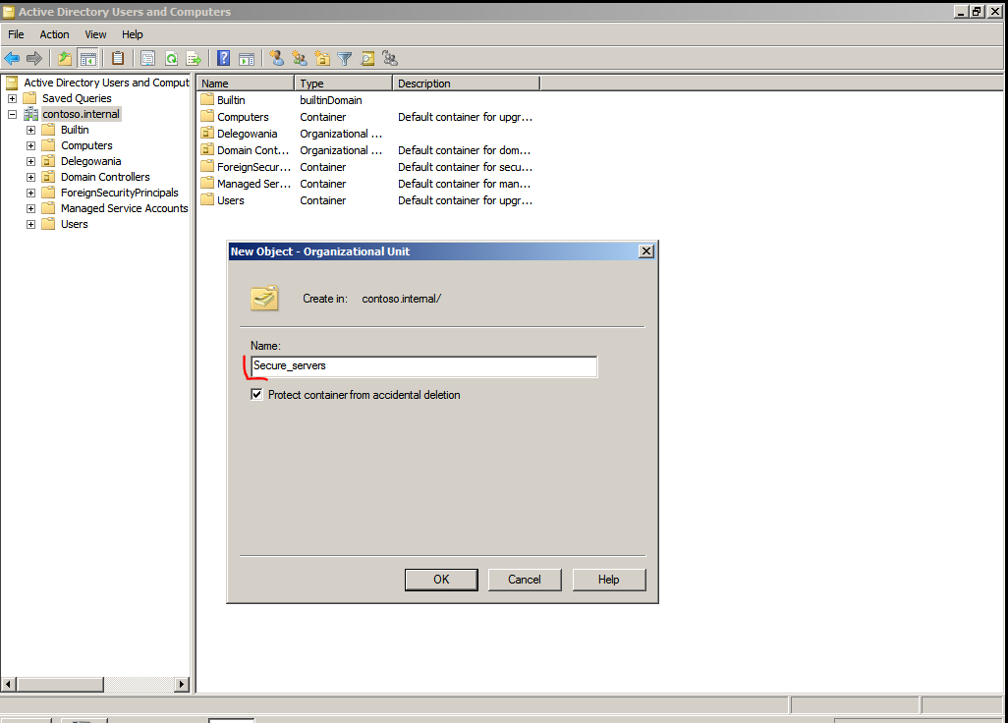The image size is (1008, 723).
Task: Expand the Managed Service Accounts node
Action: click(x=30, y=209)
